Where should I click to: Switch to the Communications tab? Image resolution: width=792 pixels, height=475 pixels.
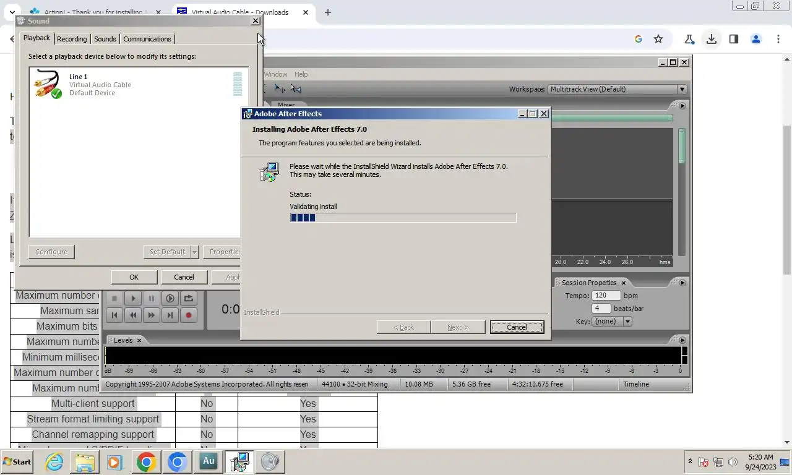147,39
